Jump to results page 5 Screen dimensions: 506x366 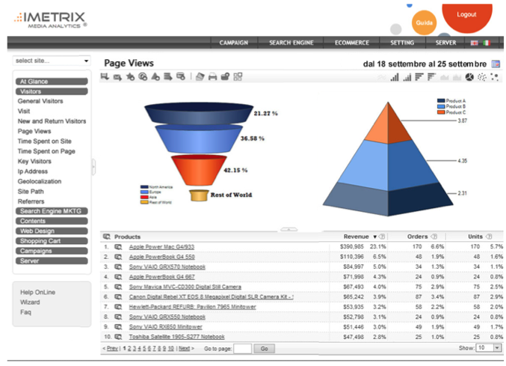[x=144, y=348]
